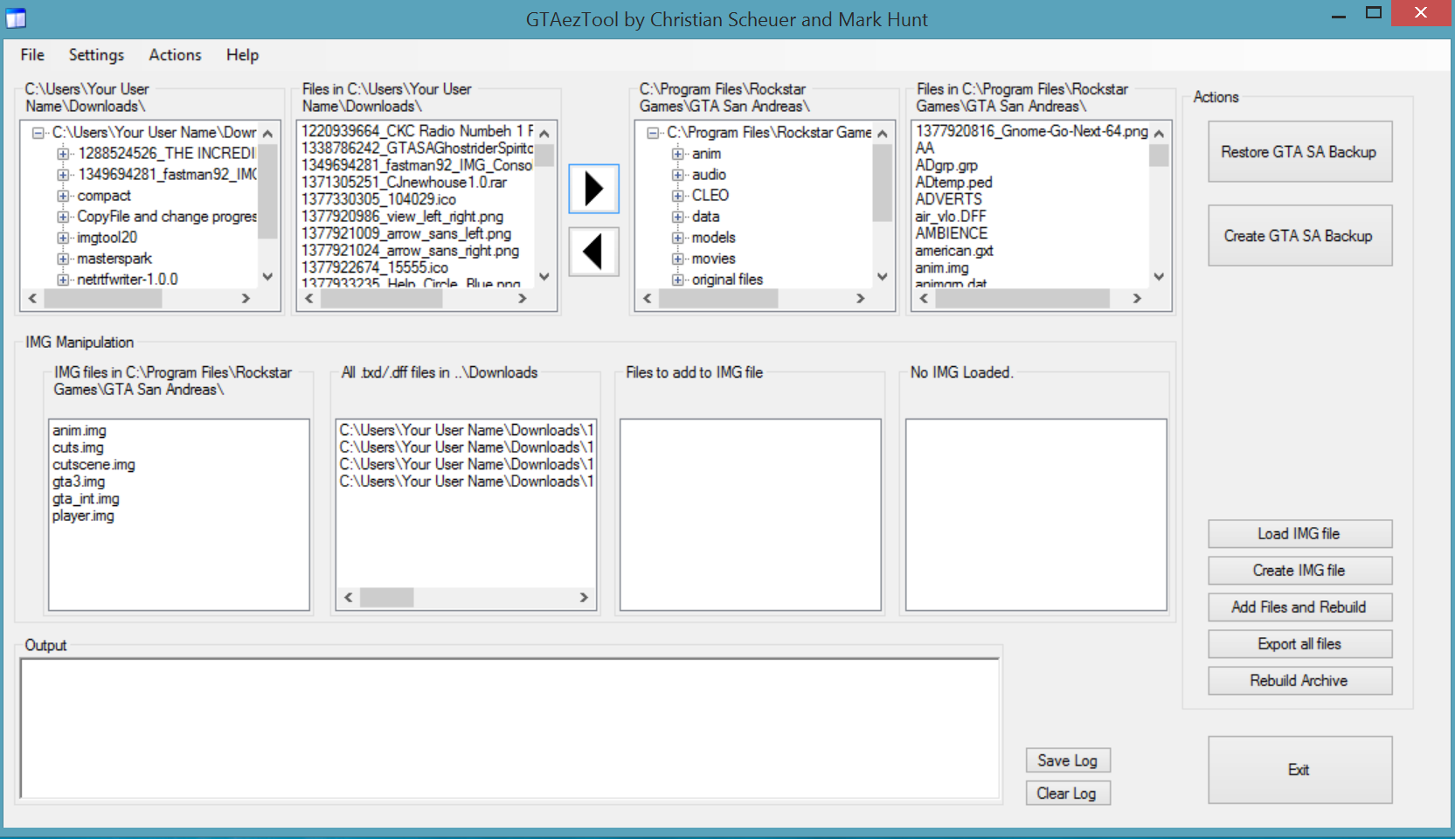
Task: Select the data folder in GTA tree
Action: click(705, 217)
